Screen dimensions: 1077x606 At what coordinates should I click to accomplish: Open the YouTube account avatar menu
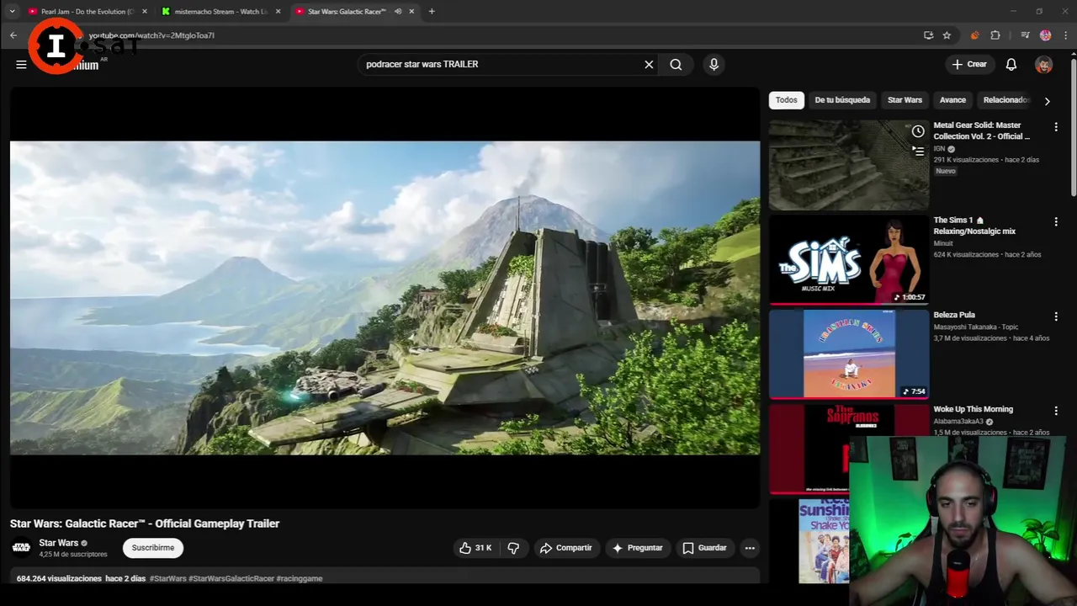(x=1043, y=64)
